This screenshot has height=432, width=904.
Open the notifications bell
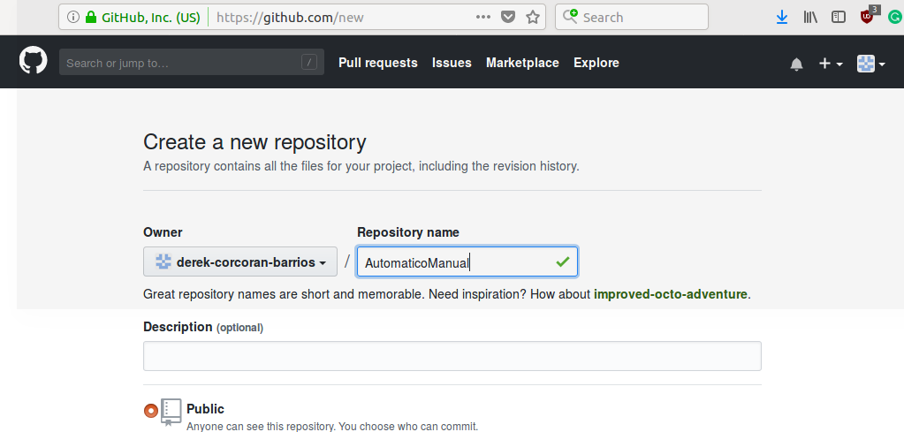click(796, 64)
